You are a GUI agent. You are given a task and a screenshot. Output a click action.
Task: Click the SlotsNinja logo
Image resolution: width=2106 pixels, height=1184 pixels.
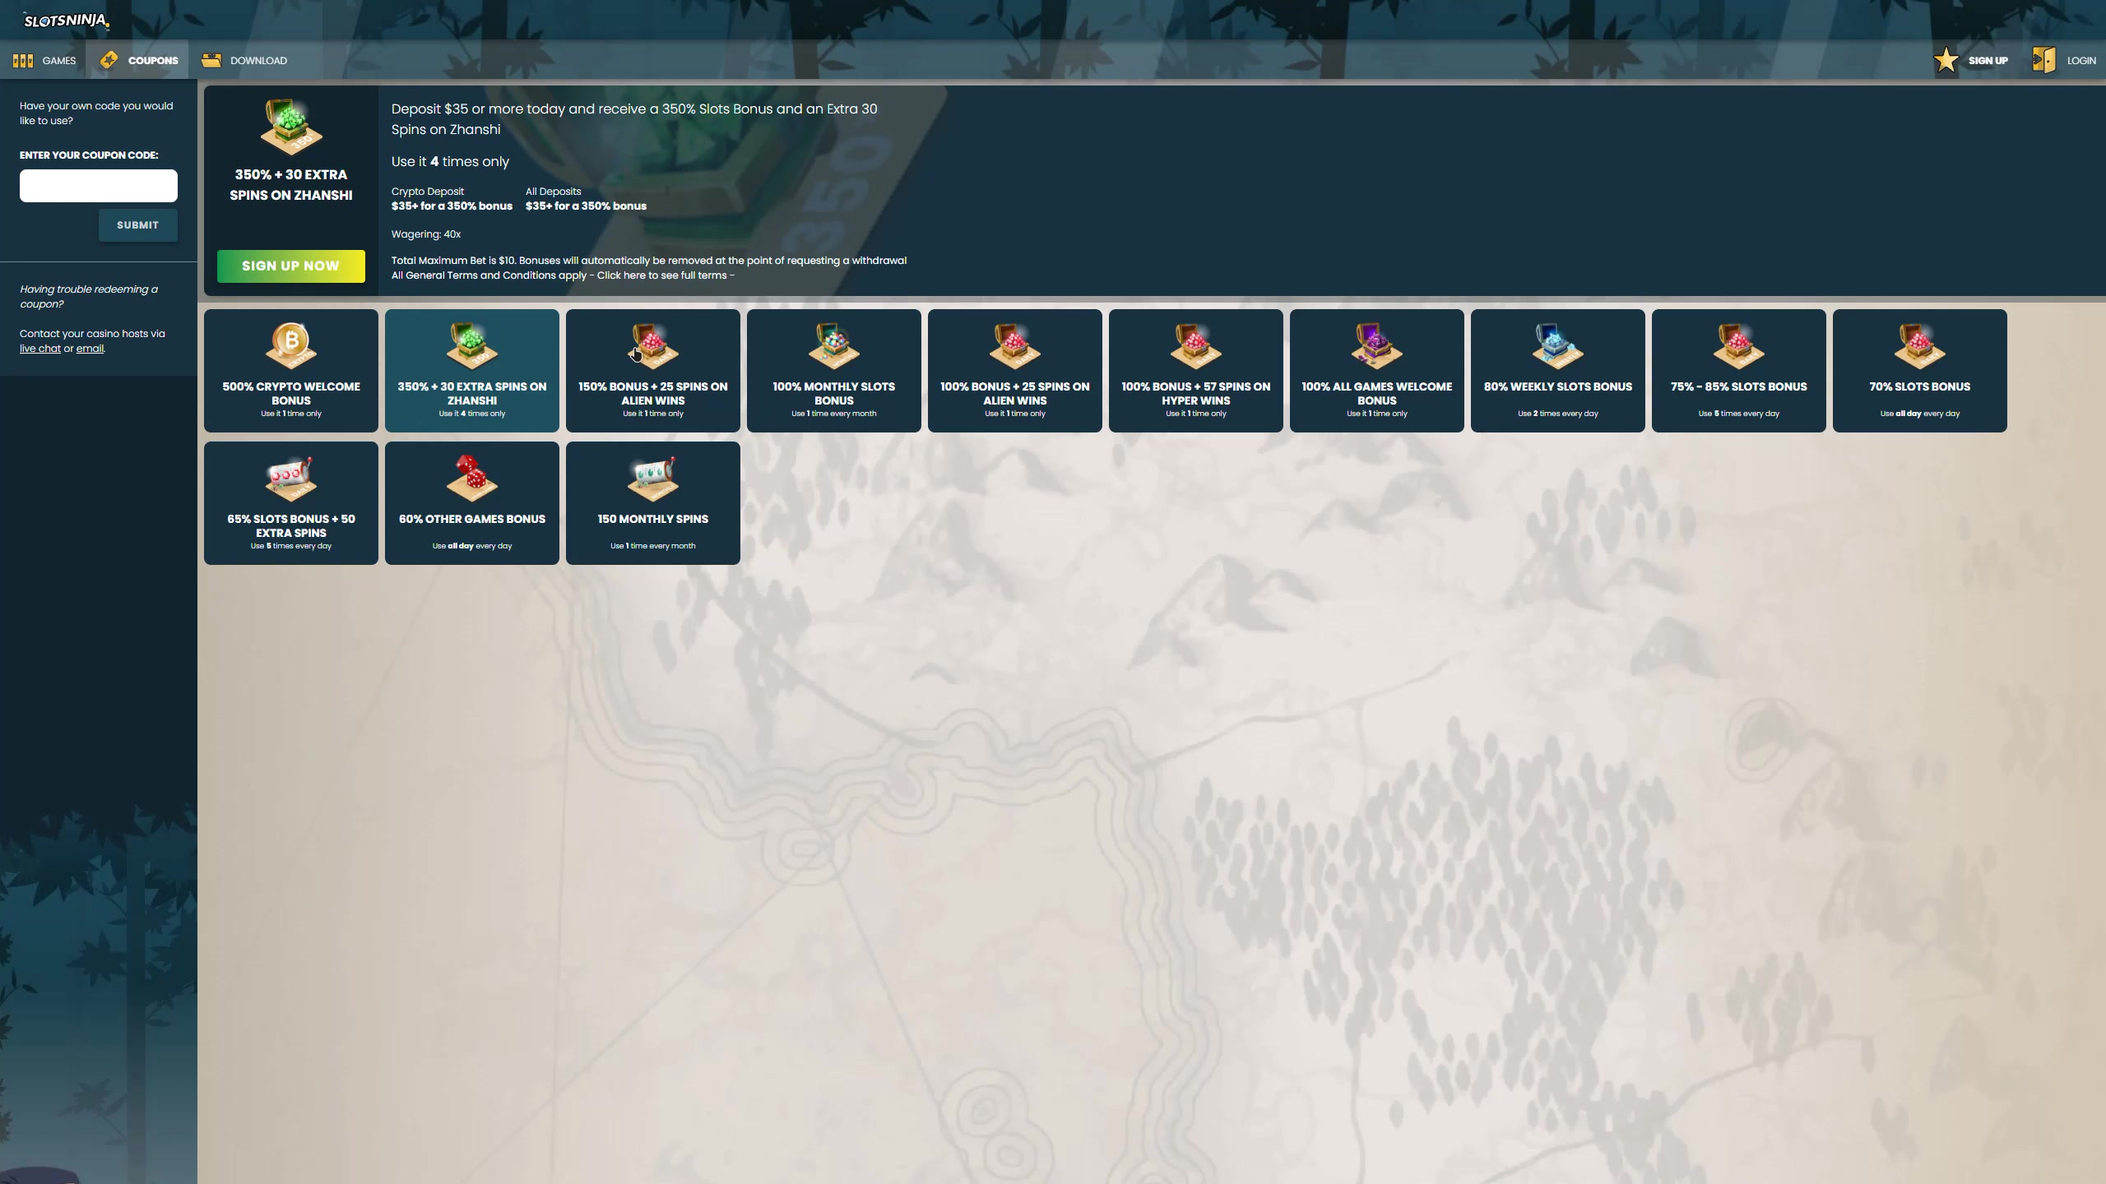tap(66, 21)
